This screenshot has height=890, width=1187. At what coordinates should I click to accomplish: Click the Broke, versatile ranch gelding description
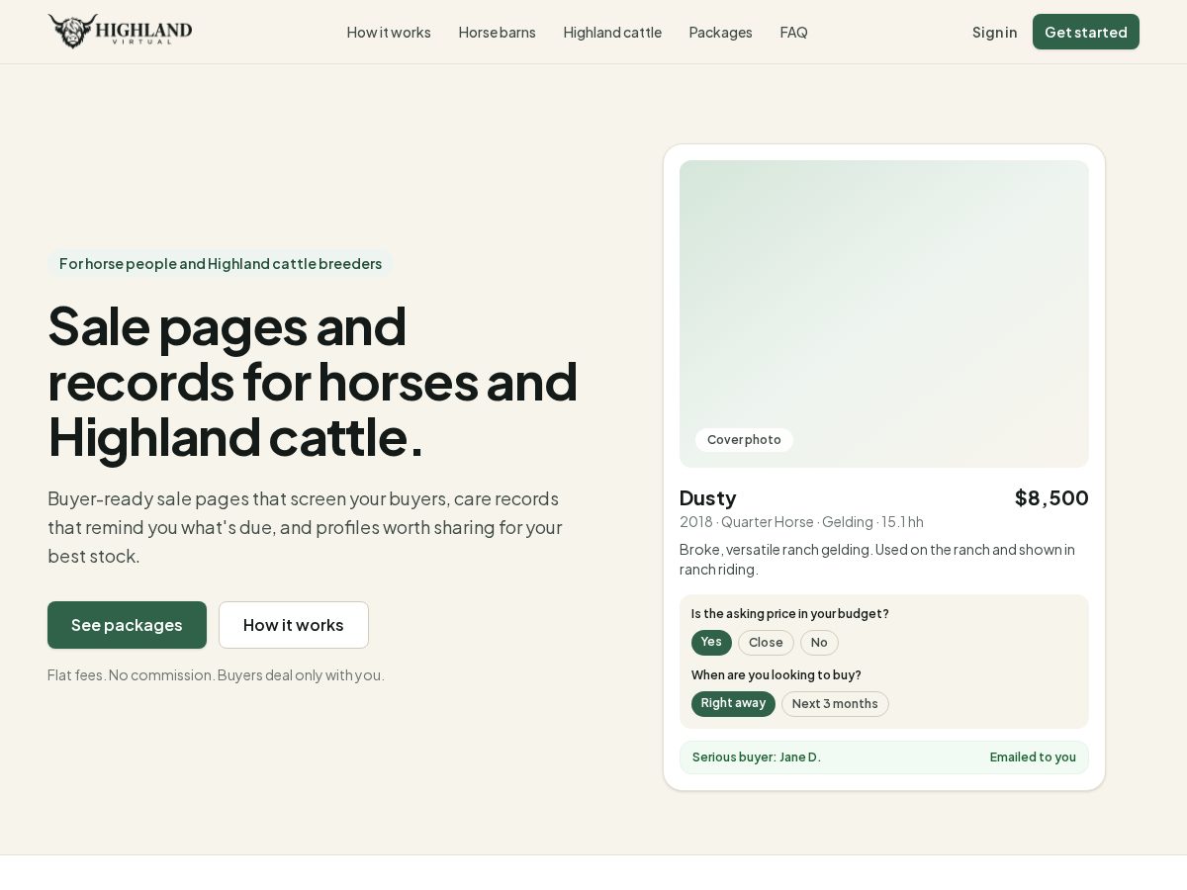coord(877,559)
